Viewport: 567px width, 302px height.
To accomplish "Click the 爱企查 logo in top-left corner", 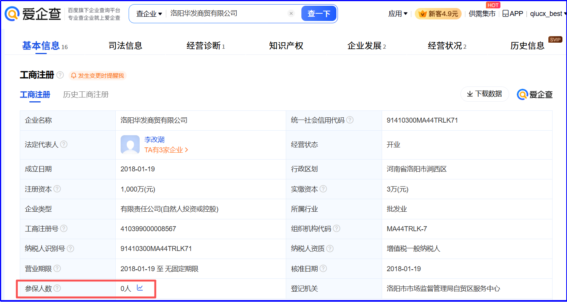I will click(32, 13).
